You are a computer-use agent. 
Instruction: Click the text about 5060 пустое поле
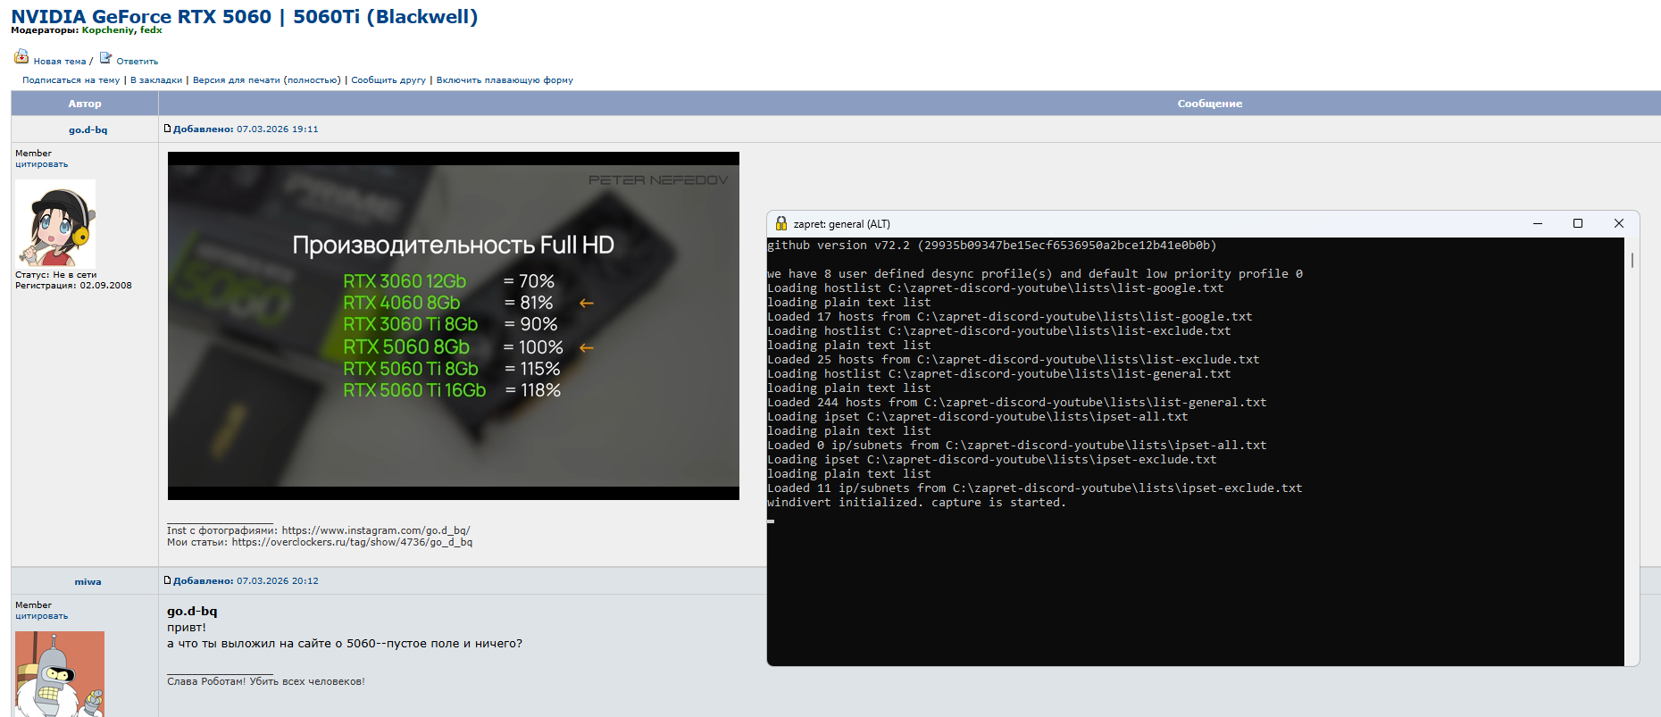(x=345, y=644)
